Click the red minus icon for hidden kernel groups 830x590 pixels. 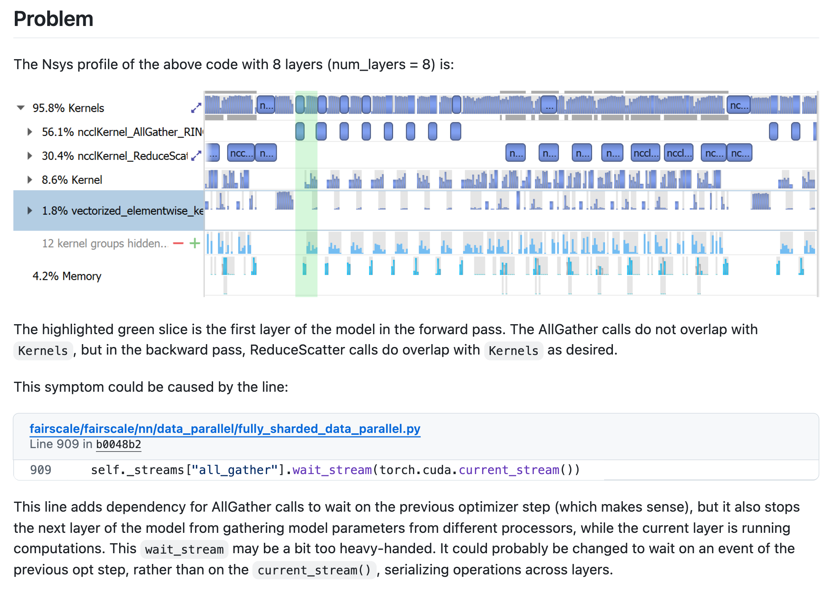[178, 243]
